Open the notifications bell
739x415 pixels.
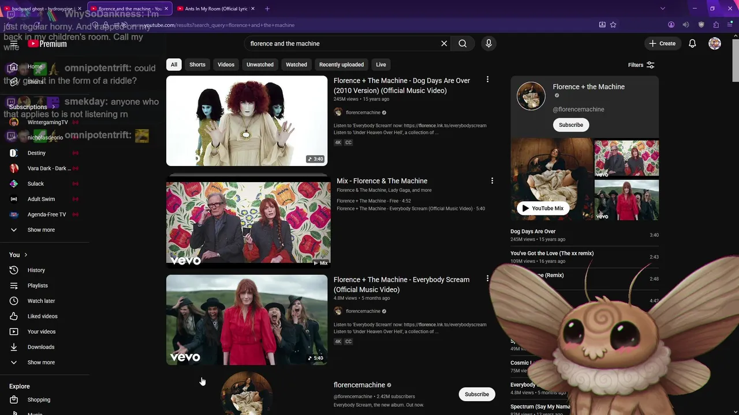coord(692,43)
